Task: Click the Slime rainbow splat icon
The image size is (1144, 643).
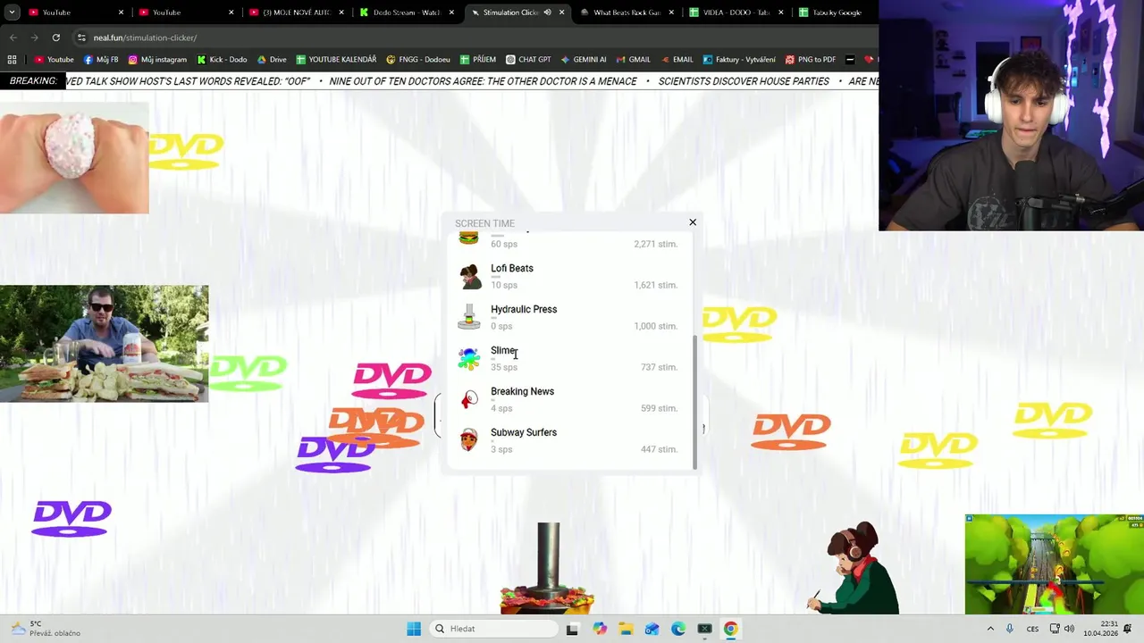Action: tap(469, 359)
